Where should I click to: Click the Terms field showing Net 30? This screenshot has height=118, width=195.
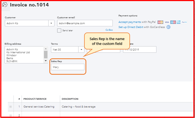pyautogui.click(x=65, y=49)
